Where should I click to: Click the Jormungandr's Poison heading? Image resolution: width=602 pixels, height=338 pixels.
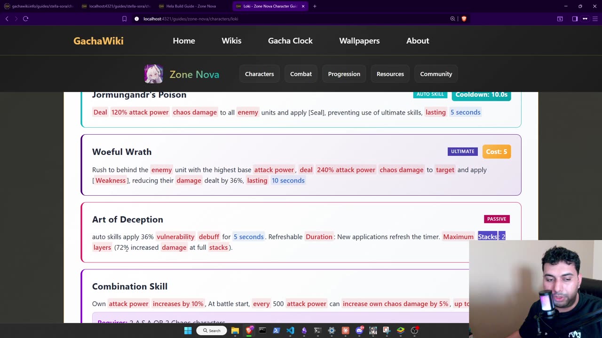[139, 95]
